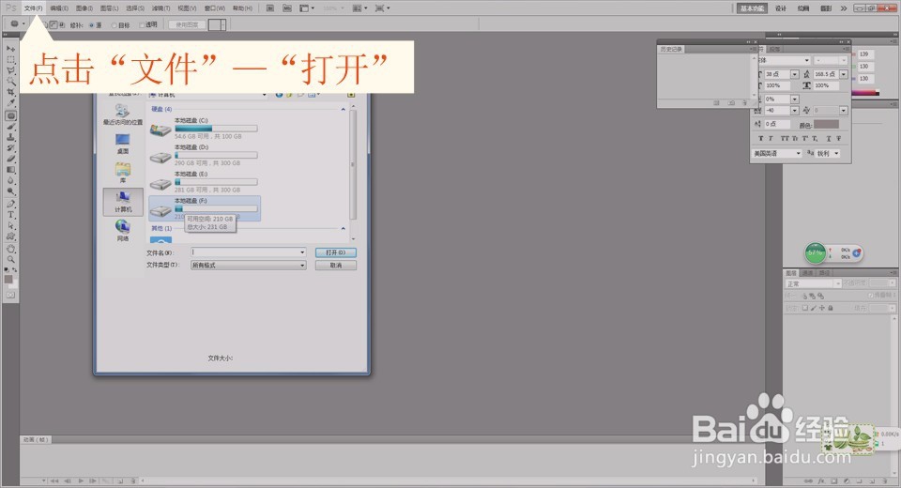Select the Eraser tool
901x488 pixels.
[x=10, y=160]
